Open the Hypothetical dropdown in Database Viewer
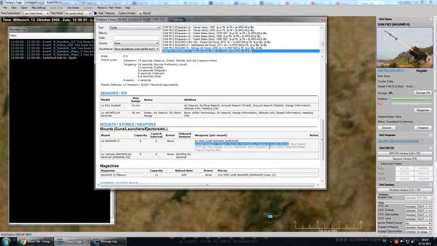Screen dimensions: 437x246 [x=137, y=49]
